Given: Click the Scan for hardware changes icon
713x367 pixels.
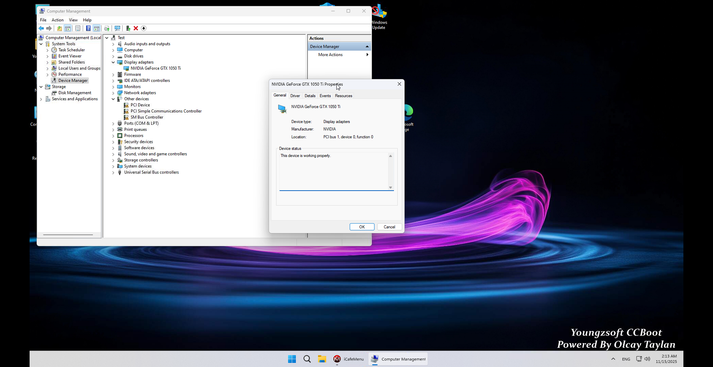Looking at the screenshot, I should (x=117, y=28).
